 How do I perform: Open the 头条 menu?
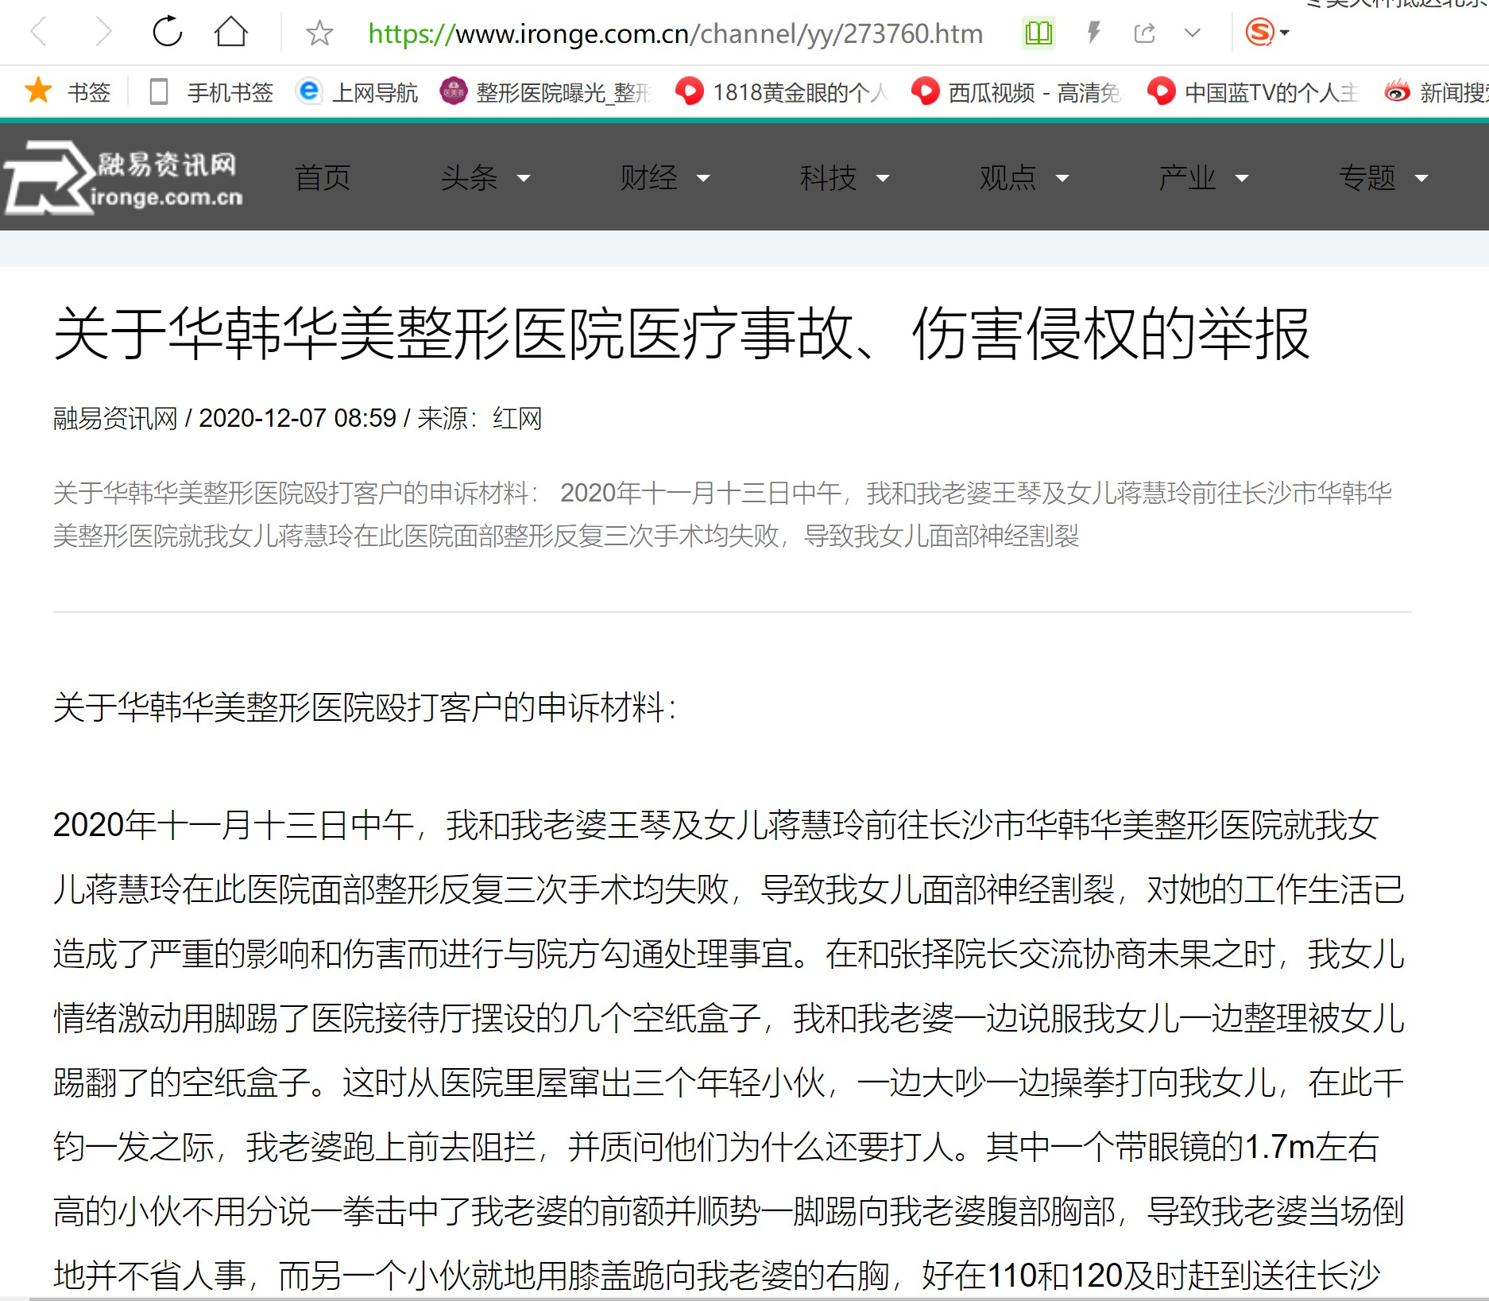(470, 178)
